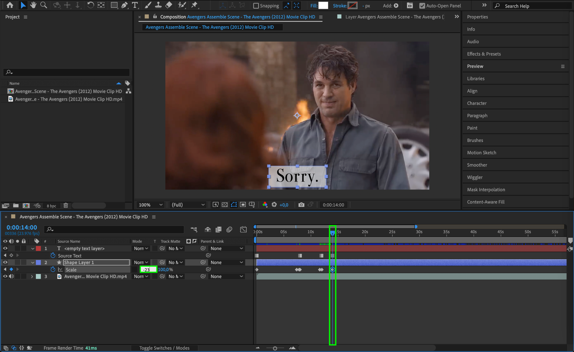Select the Hand tool
This screenshot has height=352, width=574.
(x=33, y=5)
